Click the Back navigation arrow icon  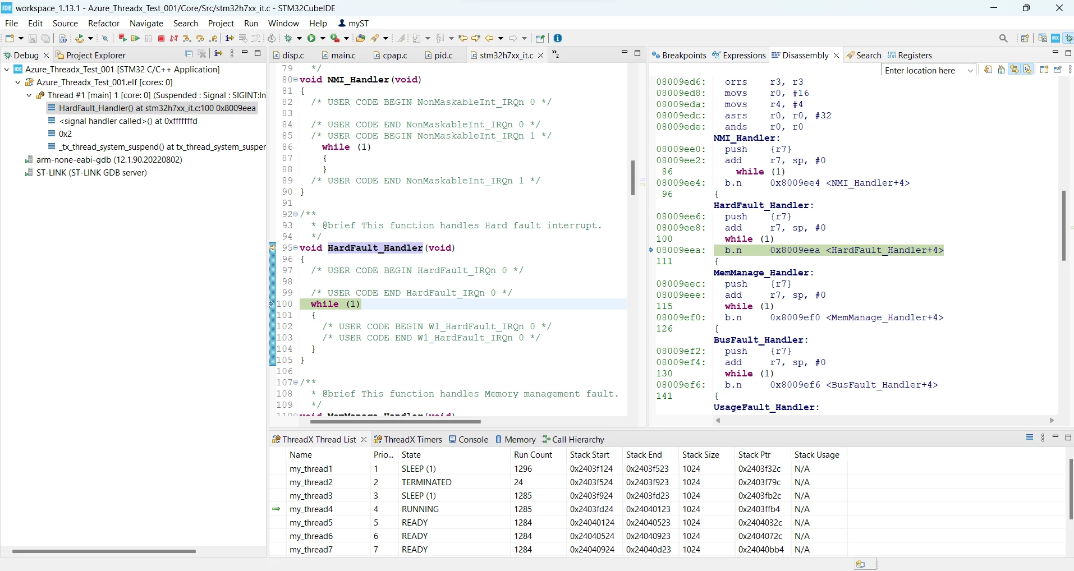point(489,38)
